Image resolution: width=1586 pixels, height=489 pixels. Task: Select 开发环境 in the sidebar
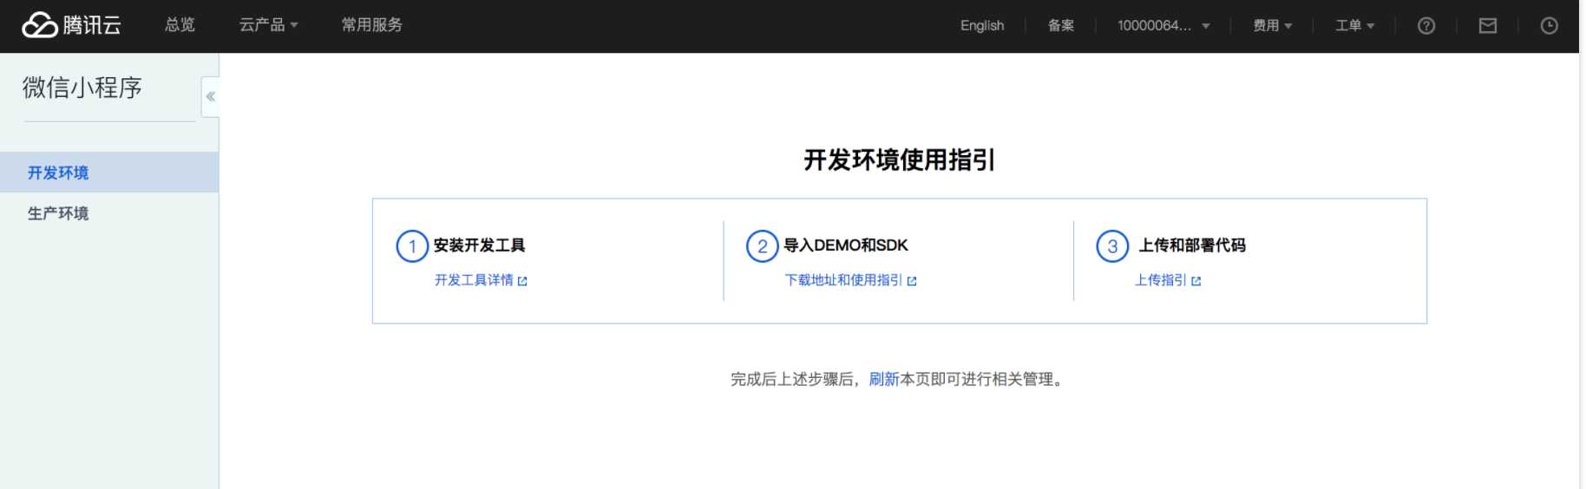point(109,173)
